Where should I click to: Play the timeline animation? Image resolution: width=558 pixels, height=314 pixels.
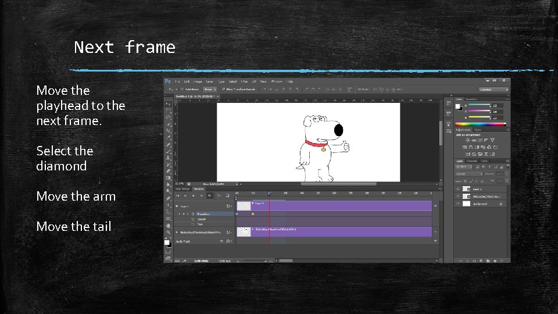click(x=193, y=195)
